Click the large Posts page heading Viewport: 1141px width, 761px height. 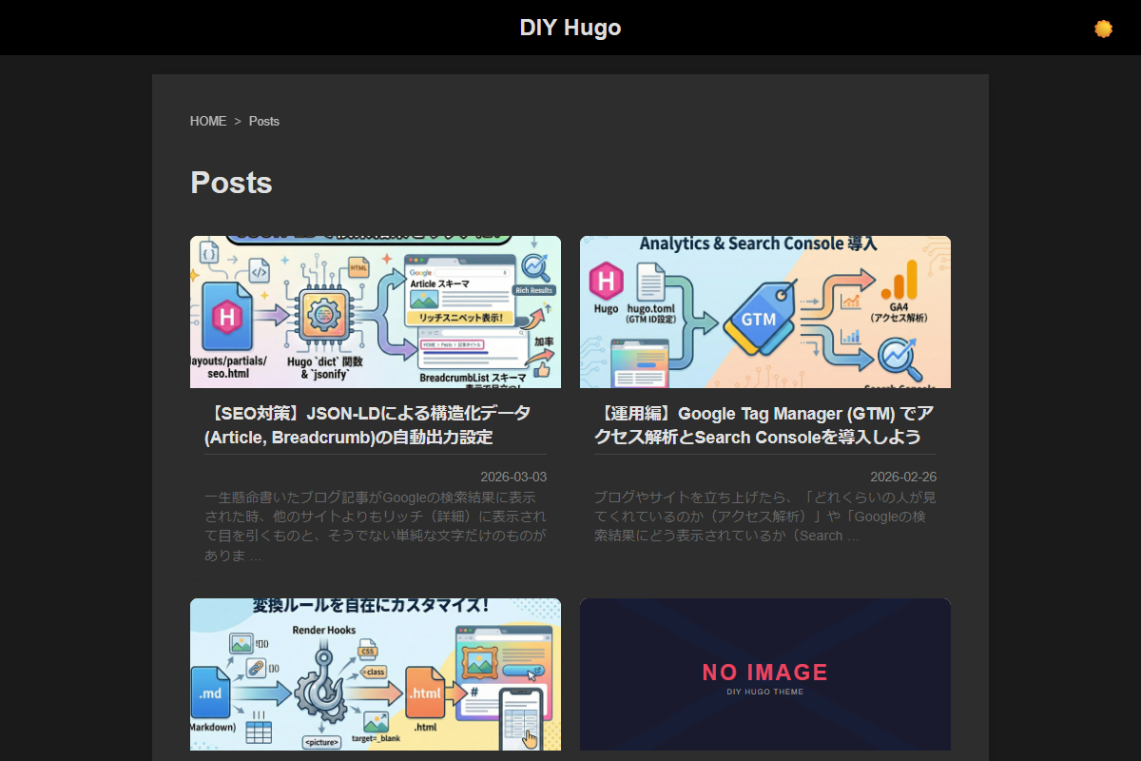pyautogui.click(x=231, y=183)
